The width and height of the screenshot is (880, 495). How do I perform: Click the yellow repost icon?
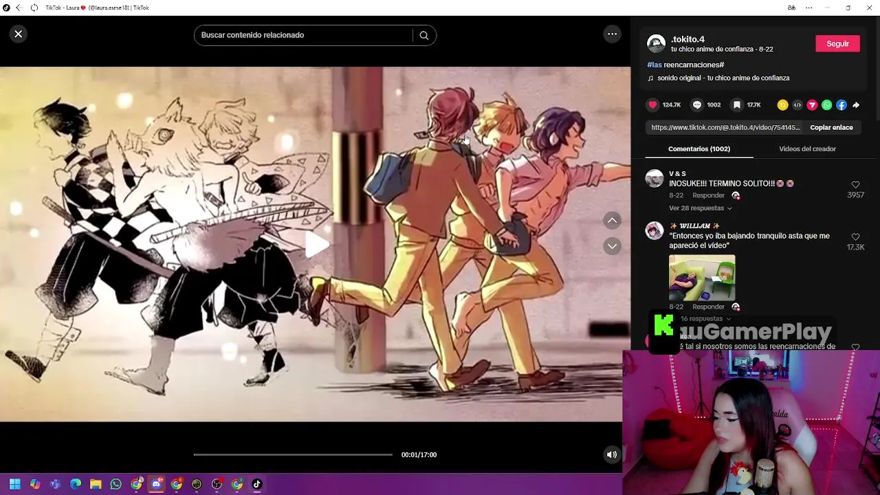[782, 105]
